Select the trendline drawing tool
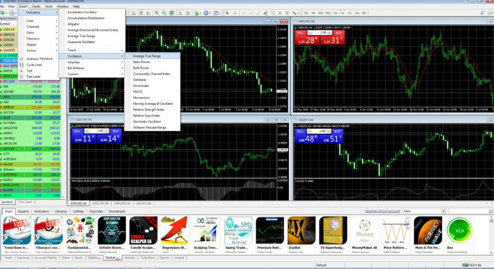 pos(258,13)
